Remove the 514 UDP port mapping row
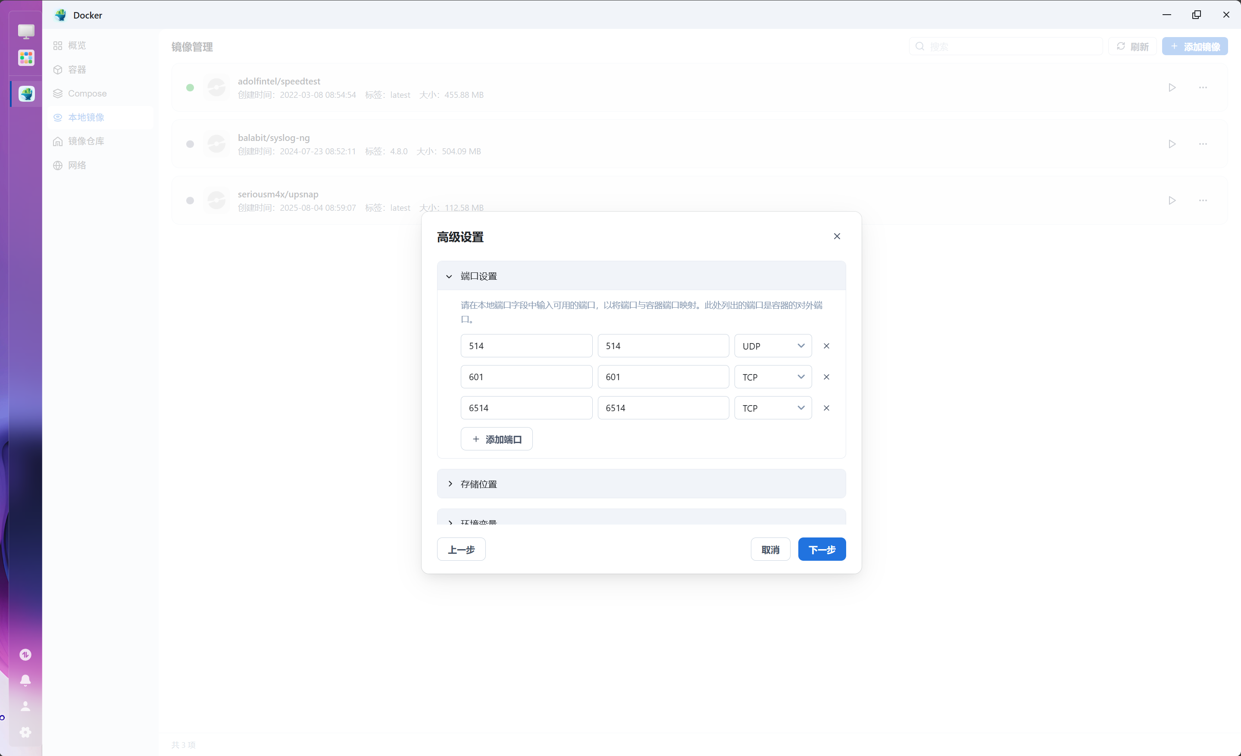The height and width of the screenshot is (756, 1241). [826, 346]
